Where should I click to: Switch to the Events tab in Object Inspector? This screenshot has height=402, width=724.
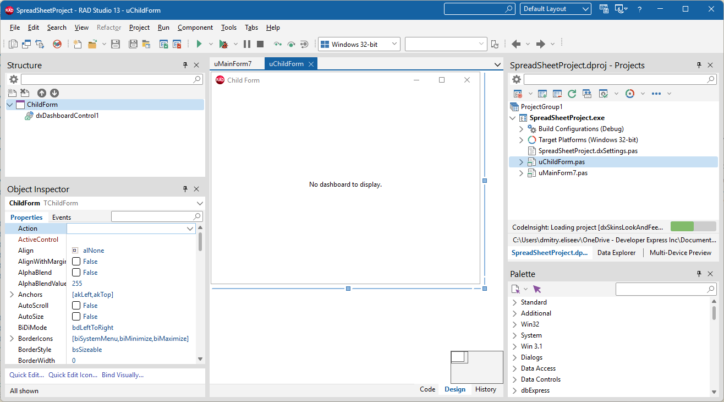(62, 218)
